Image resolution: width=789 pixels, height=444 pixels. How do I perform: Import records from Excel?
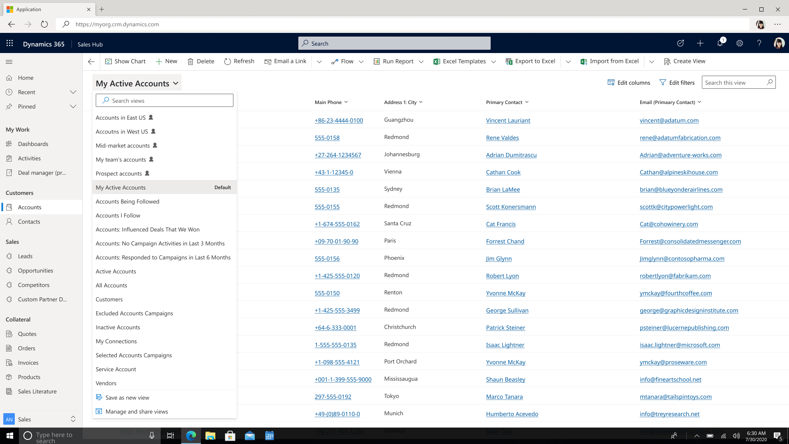(x=610, y=61)
